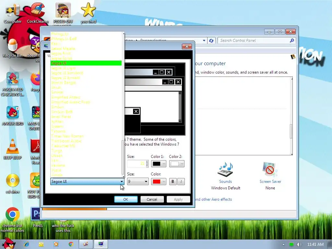Increase the item Size spinner
The width and height of the screenshot is (332, 249).
pyautogui.click(x=147, y=162)
